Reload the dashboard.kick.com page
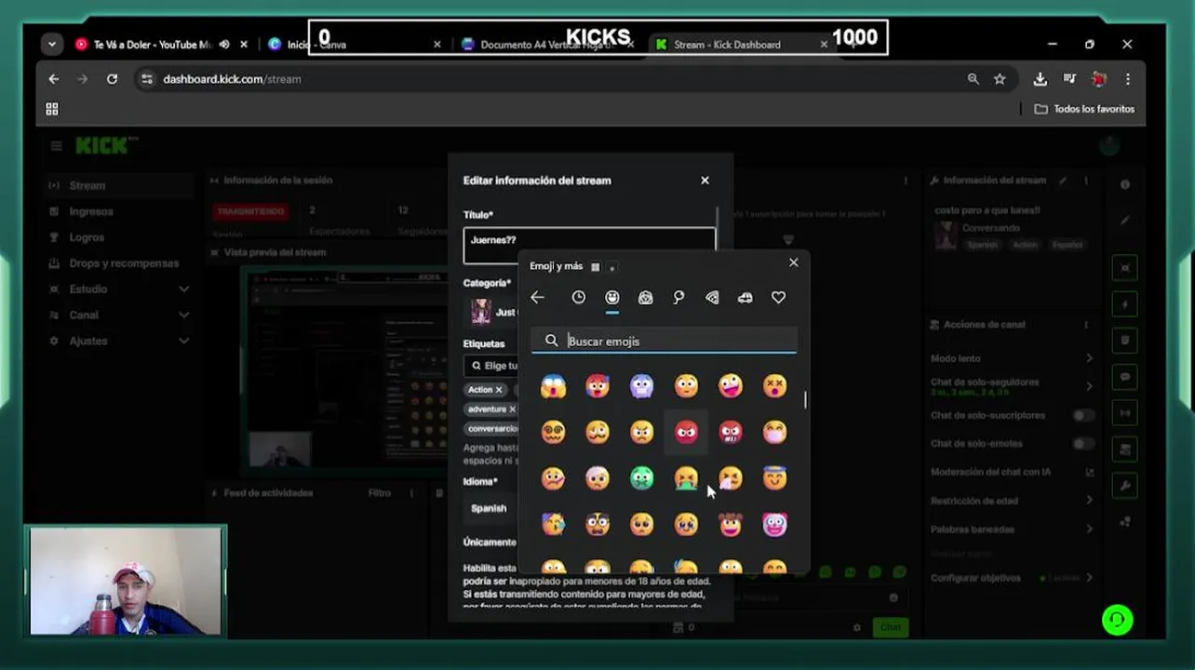Image resolution: width=1195 pixels, height=670 pixels. [112, 79]
